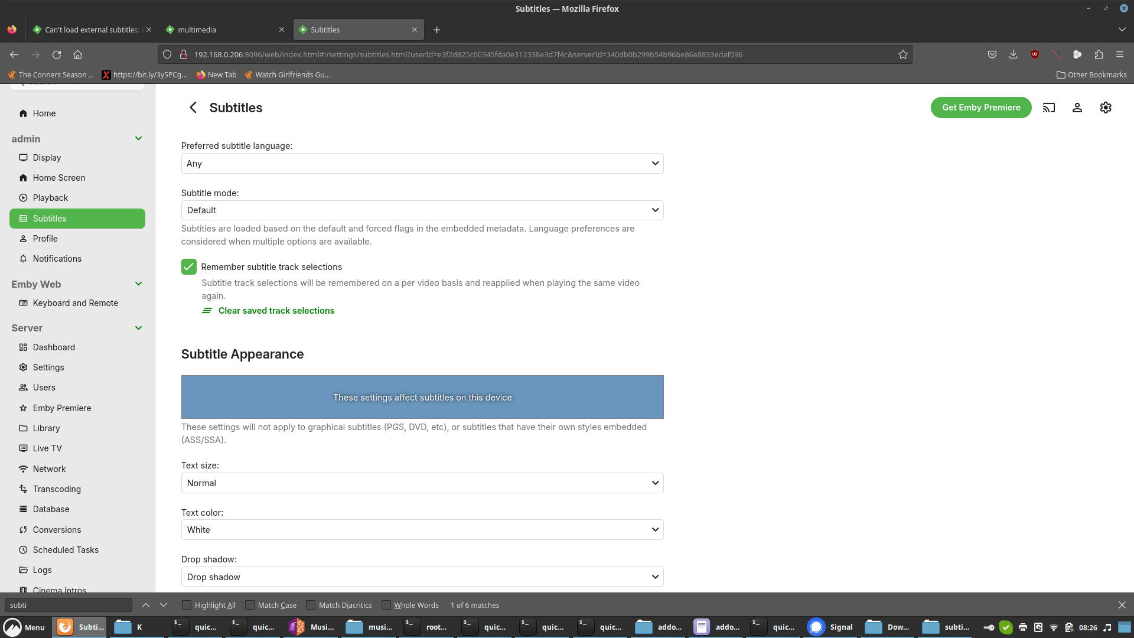Screen dimensions: 1134x638
Task: Expand the Subtitle mode dropdown
Action: click(x=422, y=210)
